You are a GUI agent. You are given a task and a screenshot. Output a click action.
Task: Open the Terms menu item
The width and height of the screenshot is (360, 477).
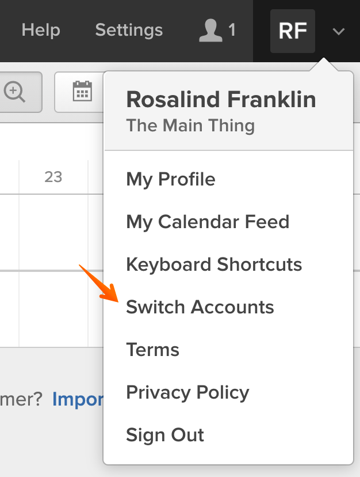pyautogui.click(x=152, y=349)
